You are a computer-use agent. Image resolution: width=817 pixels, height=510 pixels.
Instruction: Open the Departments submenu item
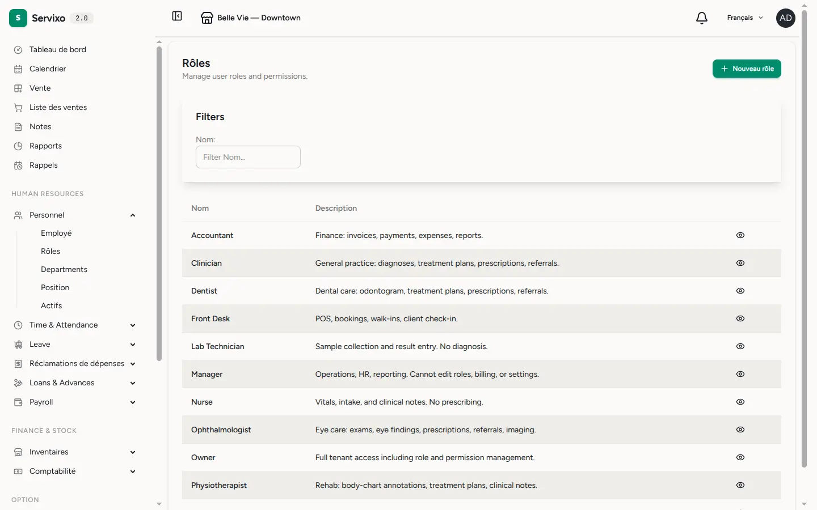click(x=64, y=269)
